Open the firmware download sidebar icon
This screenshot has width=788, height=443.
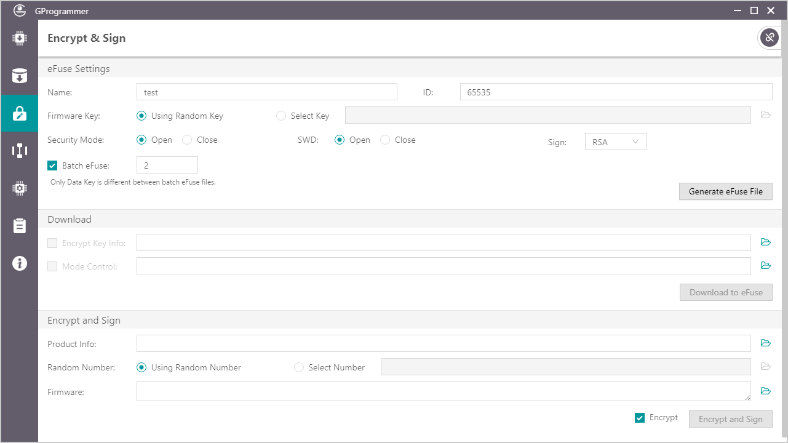point(19,39)
